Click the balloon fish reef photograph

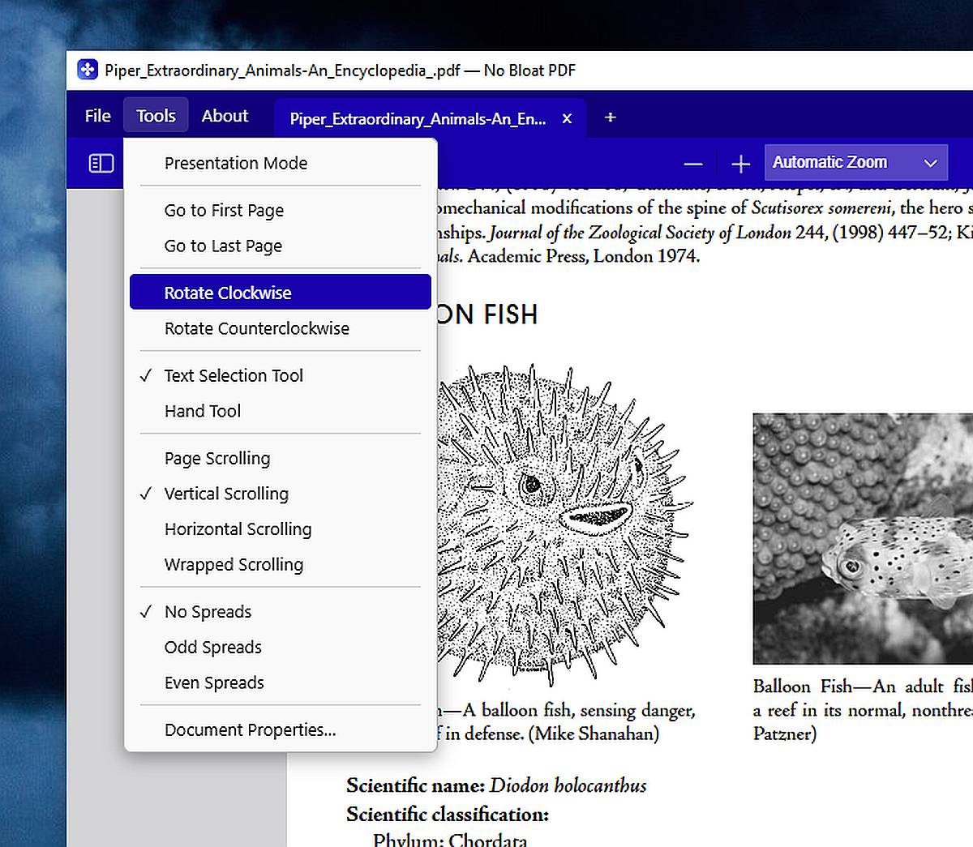863,539
